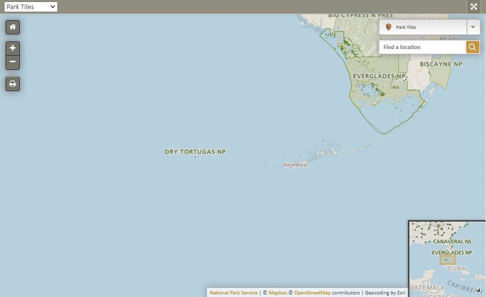Viewport: 486px width, 297px height.
Task: Click the Everglades NP label on the main map
Action: point(378,76)
